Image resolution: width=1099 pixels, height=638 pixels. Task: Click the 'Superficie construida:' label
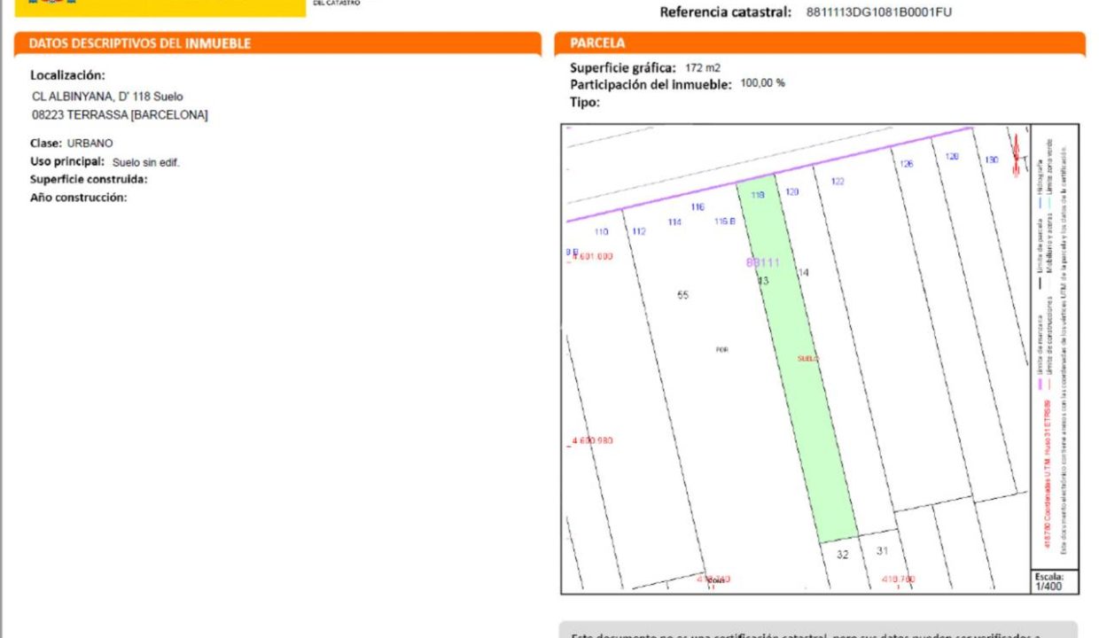coord(89,179)
